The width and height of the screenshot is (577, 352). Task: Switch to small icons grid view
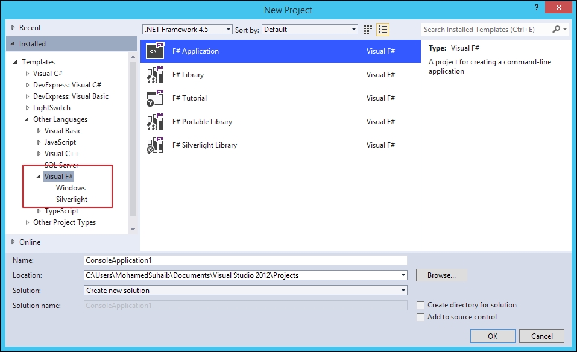click(x=368, y=30)
